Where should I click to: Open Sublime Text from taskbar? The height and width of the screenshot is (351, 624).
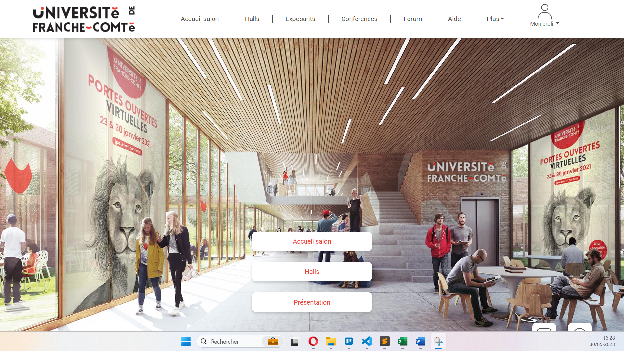(x=384, y=341)
